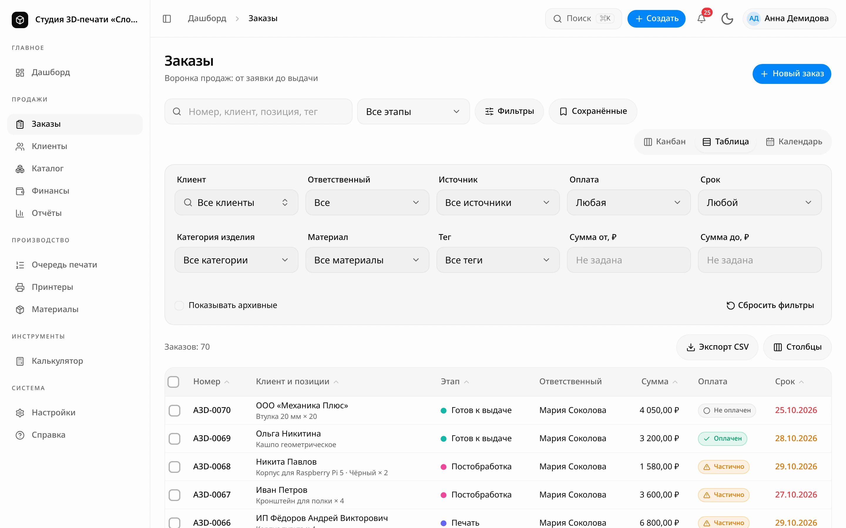Switch to Канбан view
Screen dimensions: 846x528
[x=665, y=142]
